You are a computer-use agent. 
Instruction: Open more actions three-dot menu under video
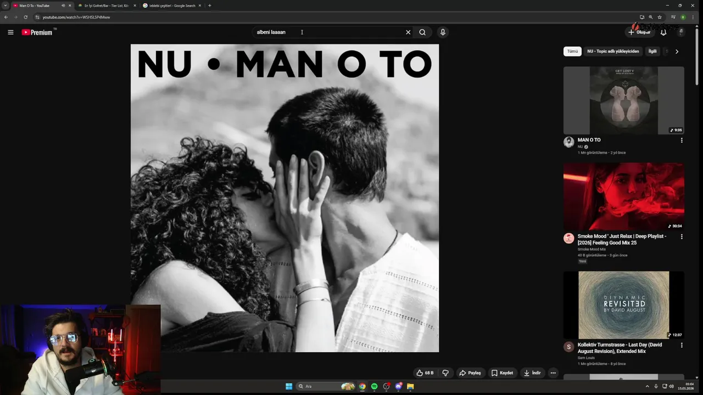point(553,373)
